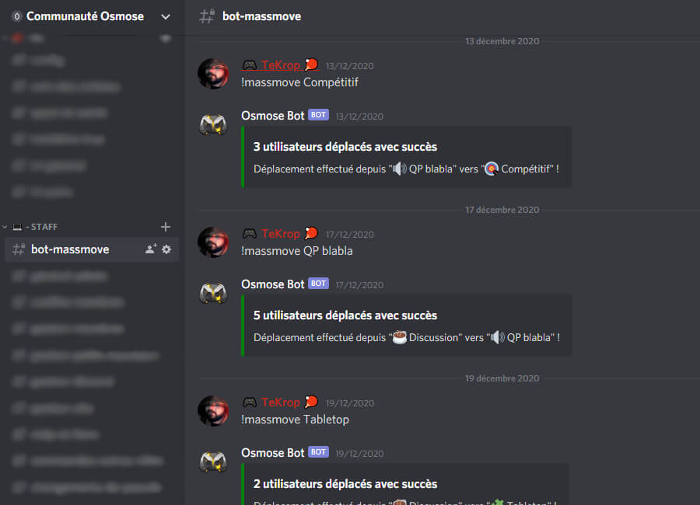The width and height of the screenshot is (700, 505).
Task: Click the STAFF category label
Action: pyautogui.click(x=44, y=227)
